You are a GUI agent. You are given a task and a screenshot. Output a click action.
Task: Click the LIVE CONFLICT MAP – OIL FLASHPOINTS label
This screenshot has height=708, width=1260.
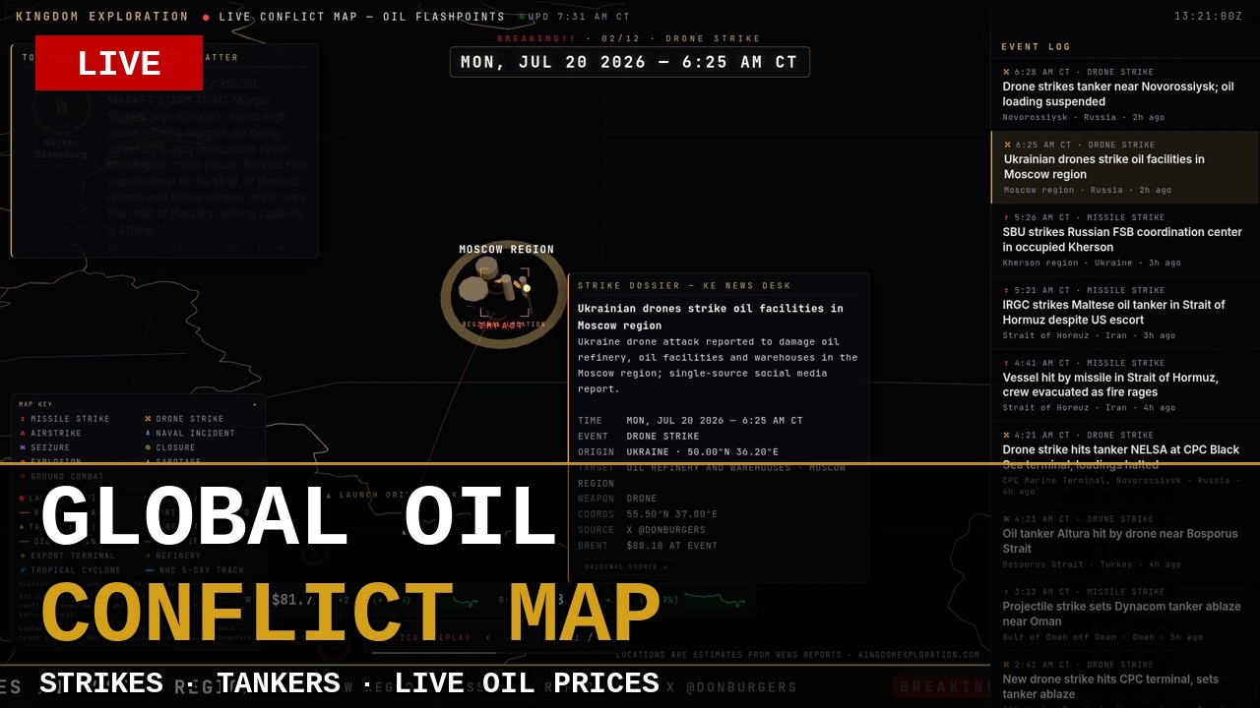click(x=361, y=17)
